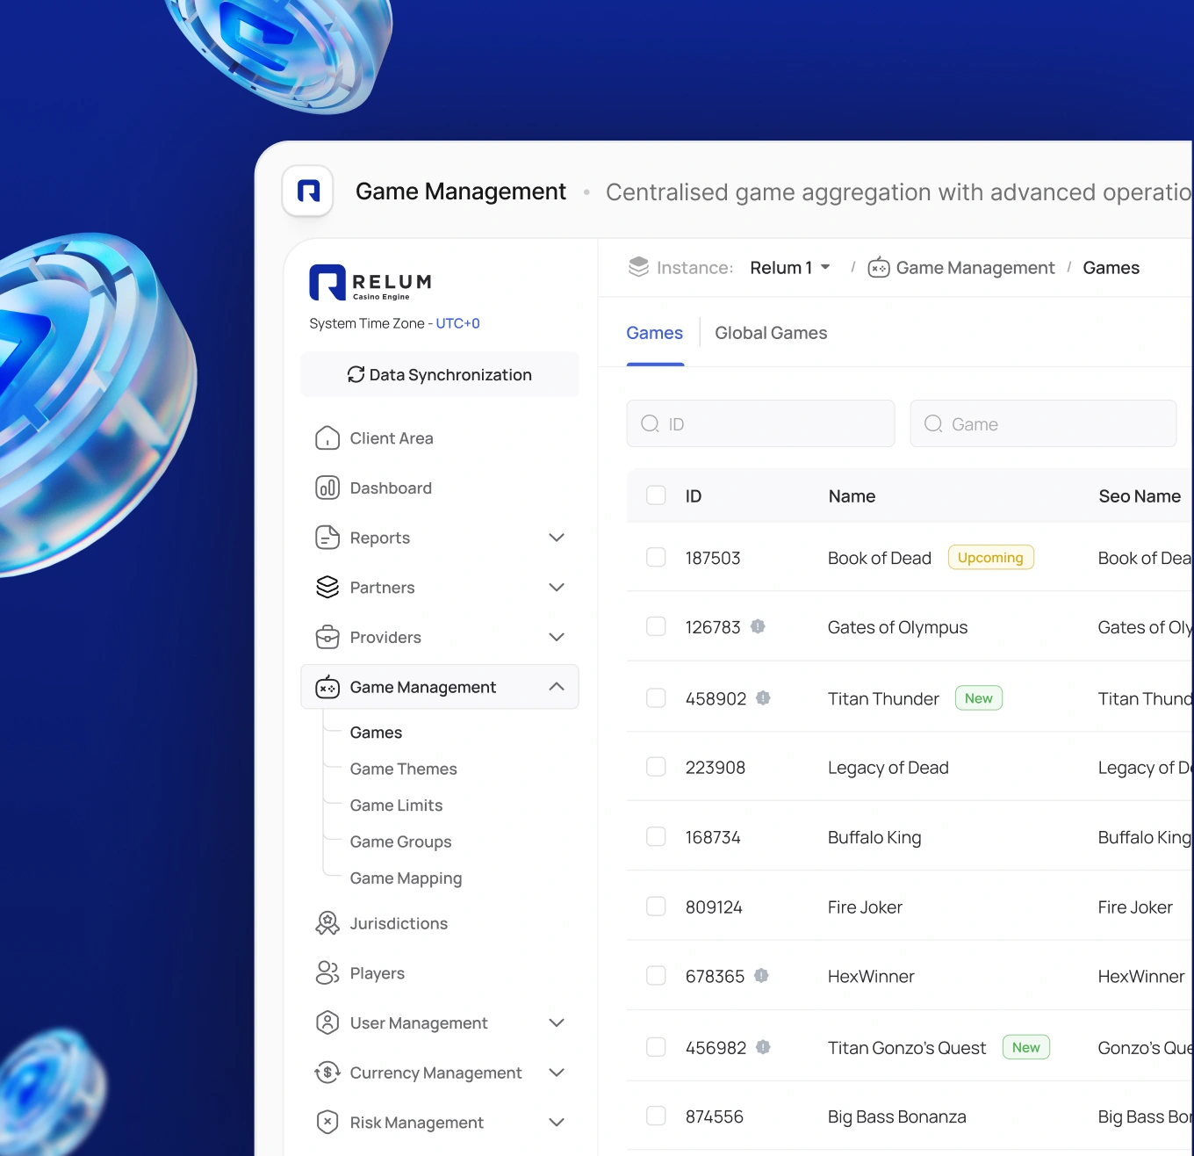The height and width of the screenshot is (1156, 1194).
Task: Click the info icon beside ID 458902
Action: [x=763, y=697]
